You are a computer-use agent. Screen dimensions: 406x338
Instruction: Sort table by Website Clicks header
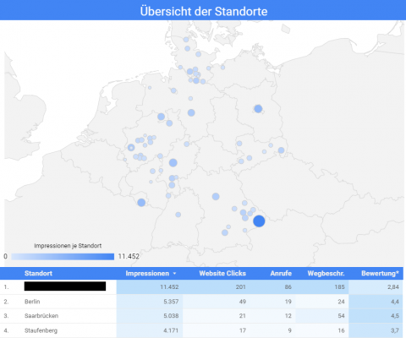[222, 273]
